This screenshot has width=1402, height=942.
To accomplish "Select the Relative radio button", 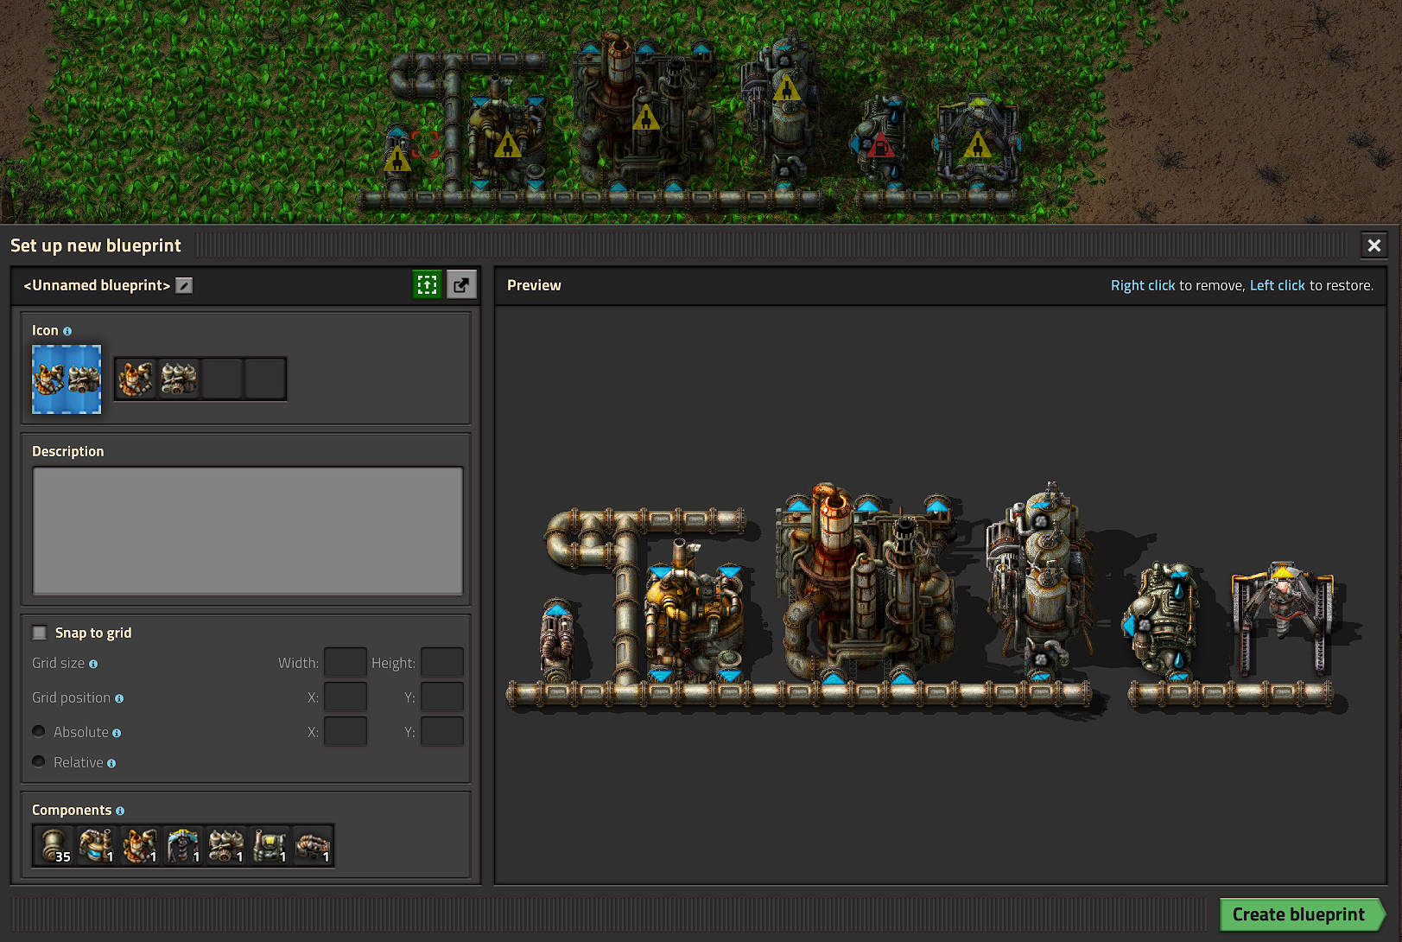I will (x=39, y=761).
